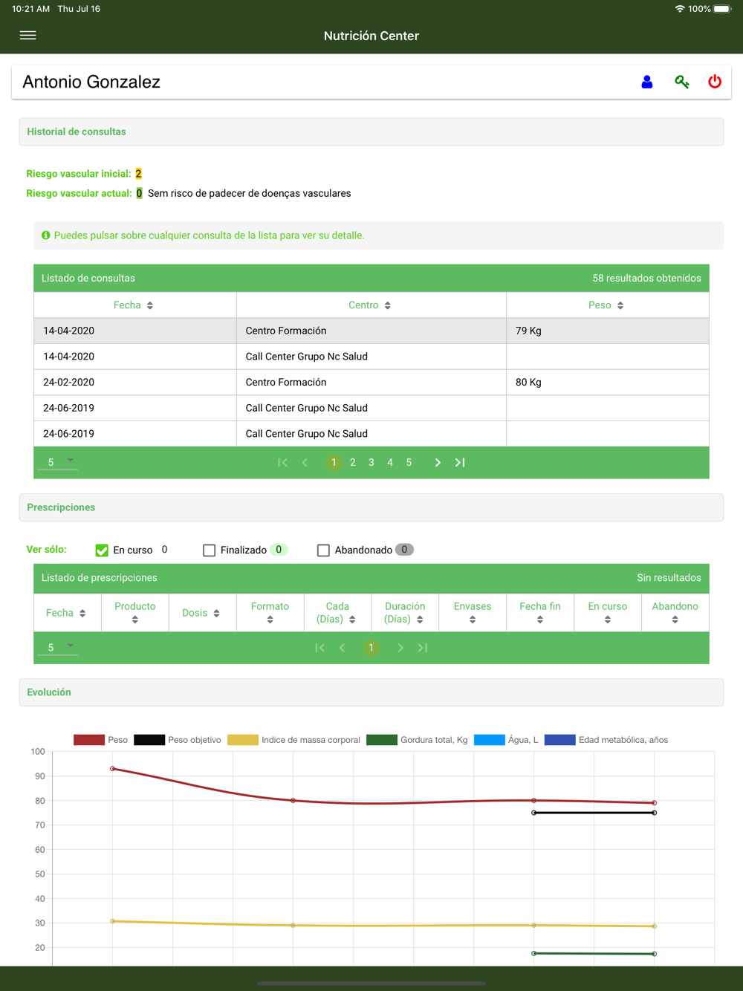Select page 2 of consultas list
Screen dimensions: 743x991
click(x=353, y=462)
